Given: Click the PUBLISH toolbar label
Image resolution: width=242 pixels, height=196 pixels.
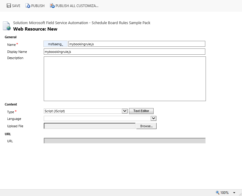Looking at the screenshot, I should [38, 6].
